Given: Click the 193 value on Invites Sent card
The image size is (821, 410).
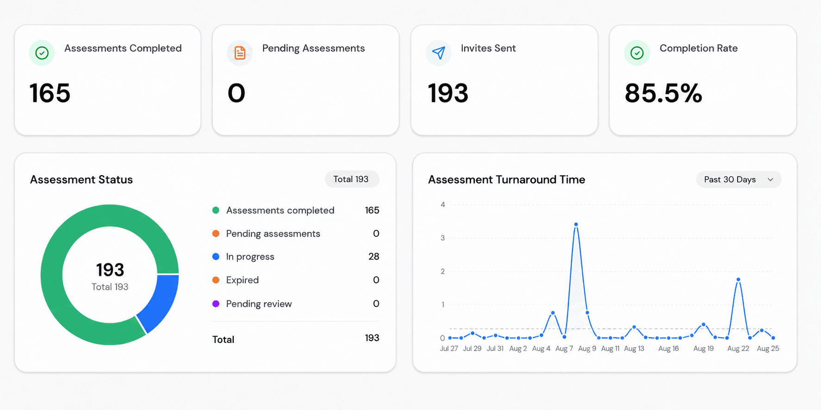Looking at the screenshot, I should (x=448, y=93).
